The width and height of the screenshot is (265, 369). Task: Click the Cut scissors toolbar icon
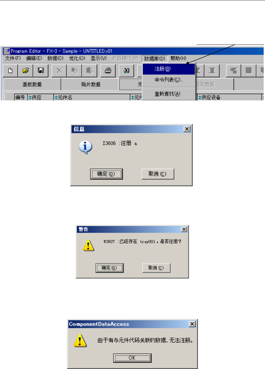click(59, 70)
